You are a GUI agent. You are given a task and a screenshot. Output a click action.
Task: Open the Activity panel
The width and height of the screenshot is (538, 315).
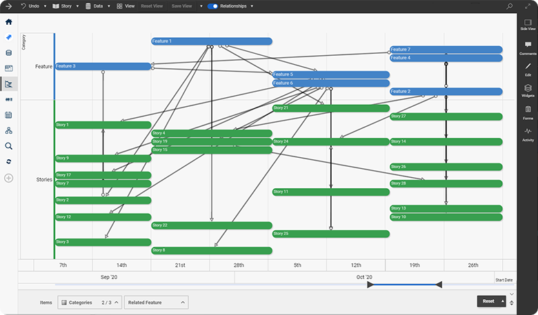point(528,134)
